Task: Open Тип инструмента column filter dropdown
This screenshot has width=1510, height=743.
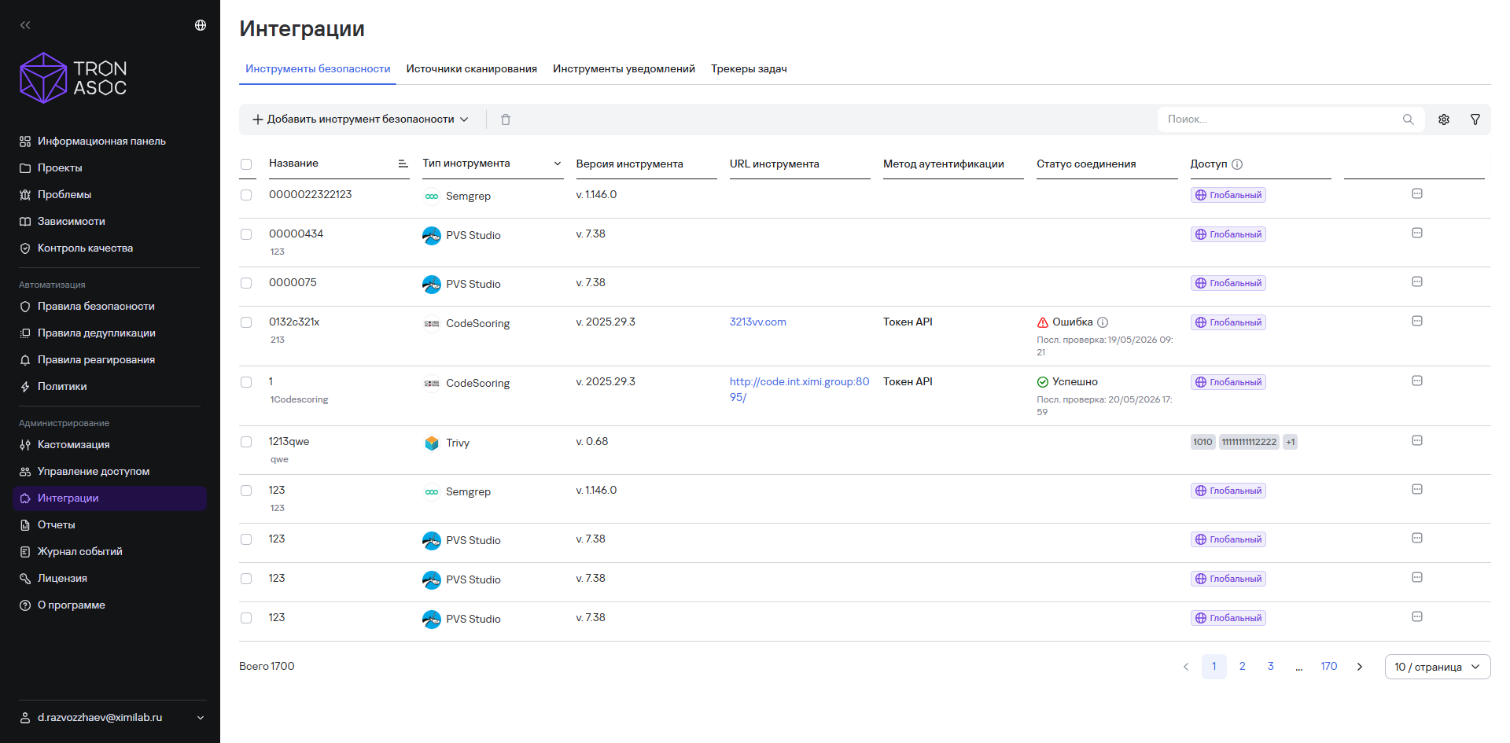Action: point(558,164)
